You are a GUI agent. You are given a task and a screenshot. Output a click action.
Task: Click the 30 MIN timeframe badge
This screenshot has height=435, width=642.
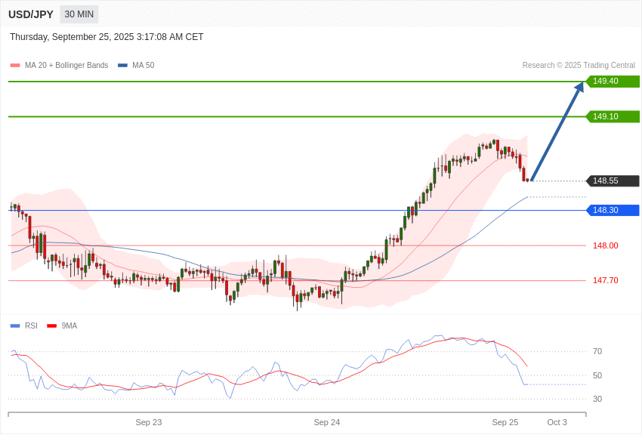(79, 14)
